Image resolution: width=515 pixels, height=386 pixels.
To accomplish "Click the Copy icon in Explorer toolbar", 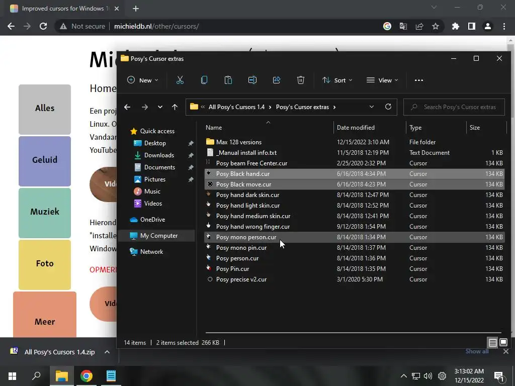I will [204, 80].
